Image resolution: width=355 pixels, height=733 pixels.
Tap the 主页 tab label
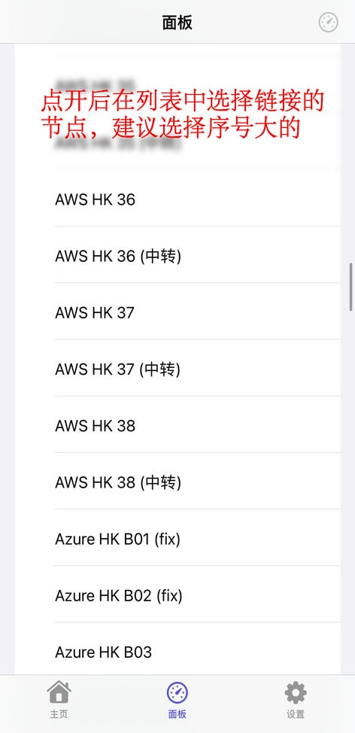click(59, 714)
